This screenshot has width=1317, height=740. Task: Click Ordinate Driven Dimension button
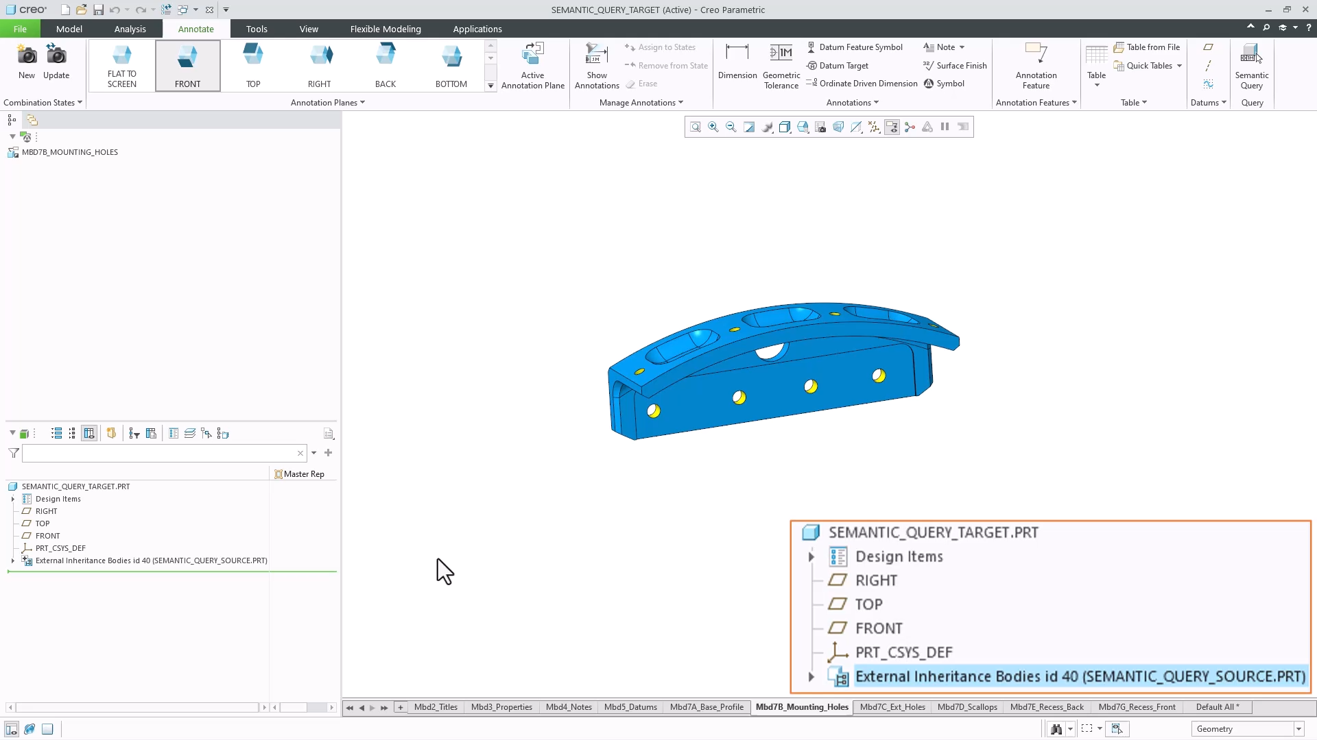pos(862,84)
